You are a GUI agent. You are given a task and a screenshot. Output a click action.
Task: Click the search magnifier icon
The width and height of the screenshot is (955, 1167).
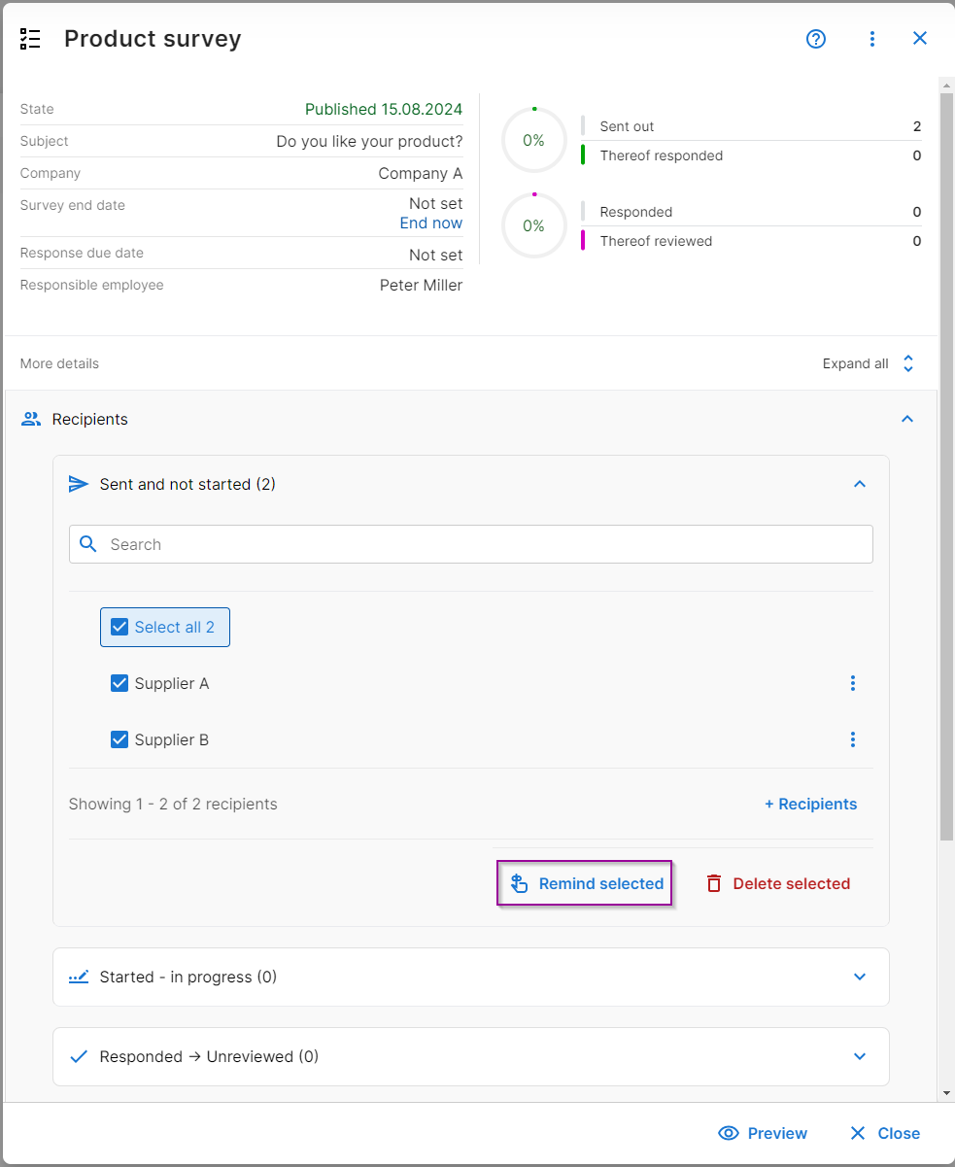click(88, 544)
